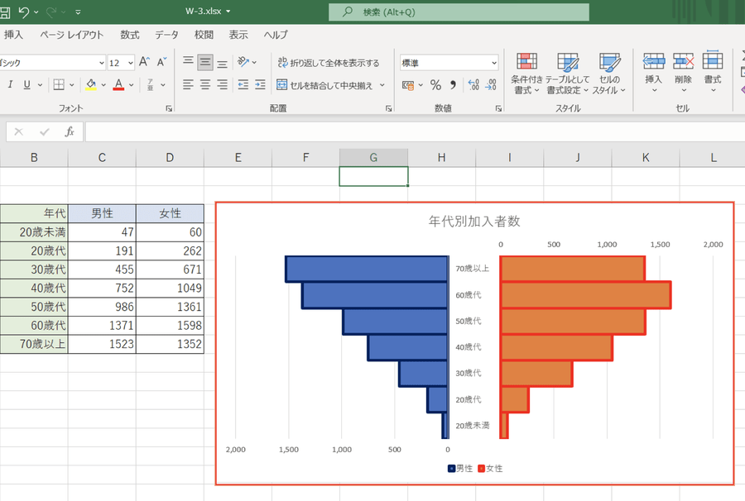Expand the font color dropdown arrow
The image size is (745, 501).
(x=132, y=84)
